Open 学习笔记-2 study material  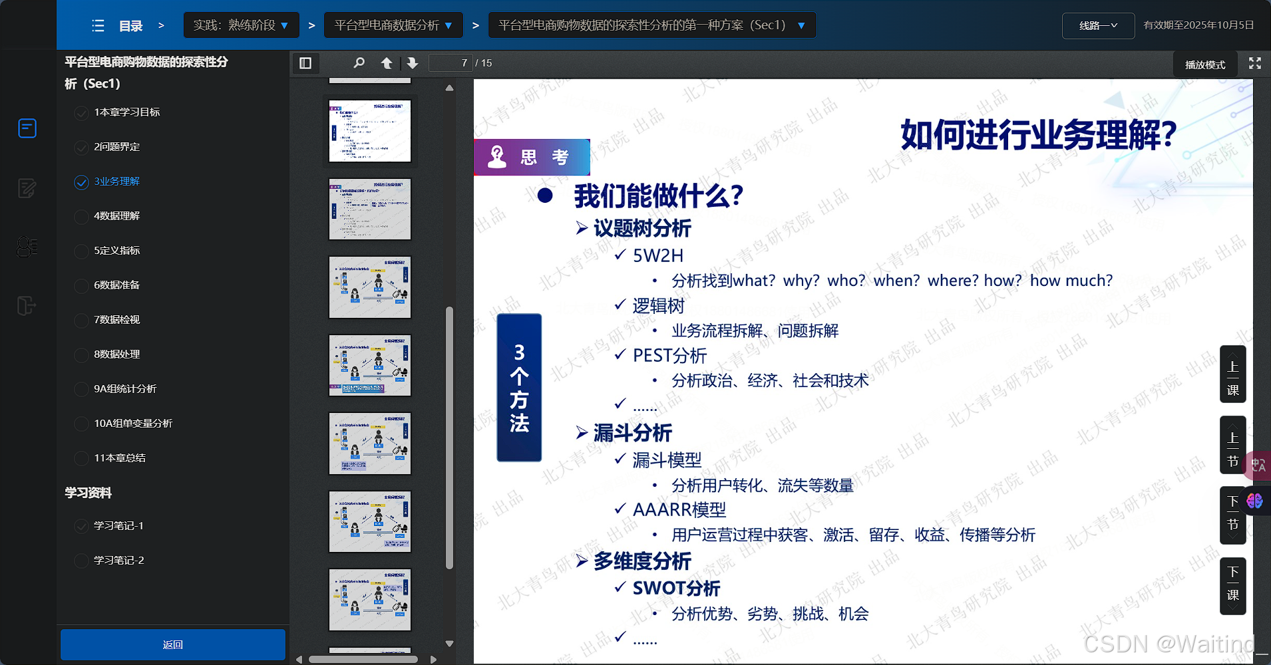(x=119, y=561)
